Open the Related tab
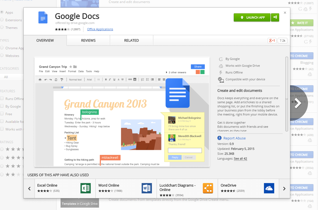321x210 pixels. 132,40
